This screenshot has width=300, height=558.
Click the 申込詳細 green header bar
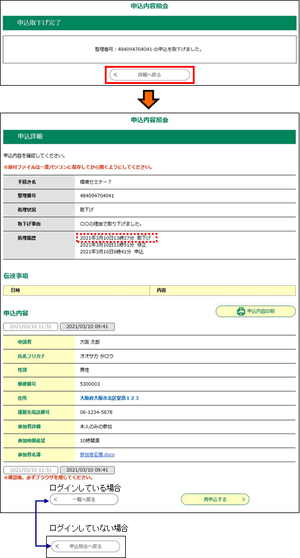(x=149, y=137)
